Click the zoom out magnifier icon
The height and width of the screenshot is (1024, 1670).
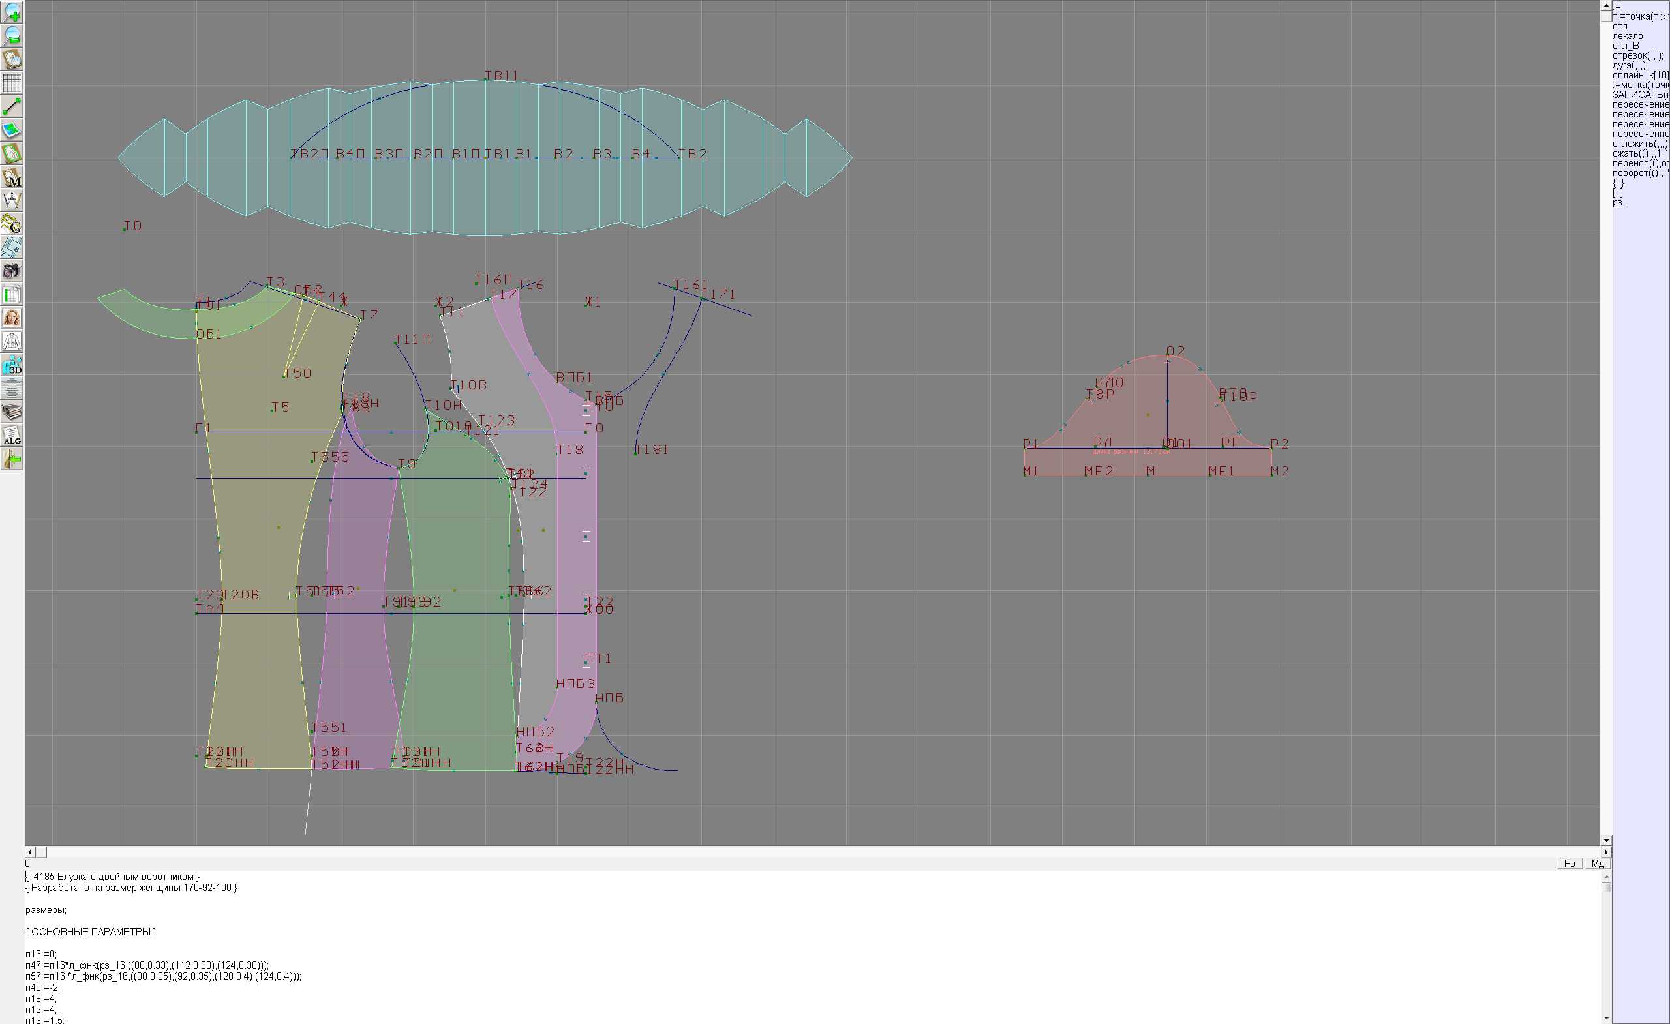12,35
